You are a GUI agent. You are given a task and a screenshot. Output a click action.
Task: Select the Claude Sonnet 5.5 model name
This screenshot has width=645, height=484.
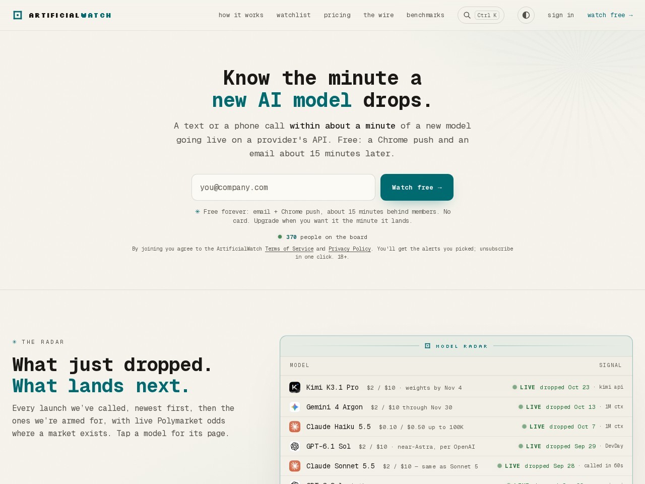[x=341, y=466]
